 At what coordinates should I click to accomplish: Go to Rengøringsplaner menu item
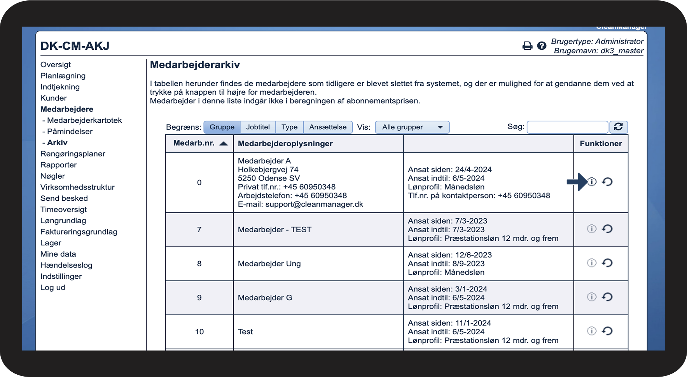(x=73, y=154)
